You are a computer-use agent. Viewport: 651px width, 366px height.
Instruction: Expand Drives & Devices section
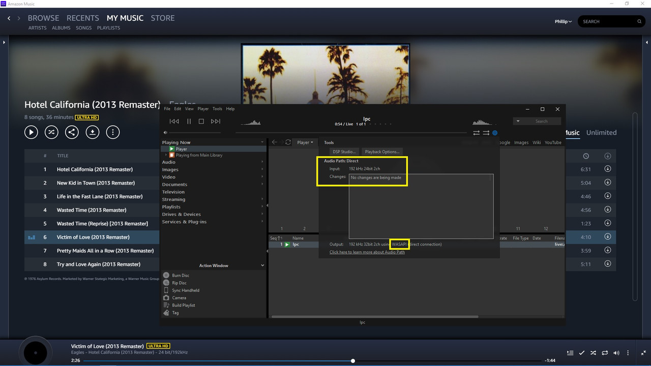point(262,214)
